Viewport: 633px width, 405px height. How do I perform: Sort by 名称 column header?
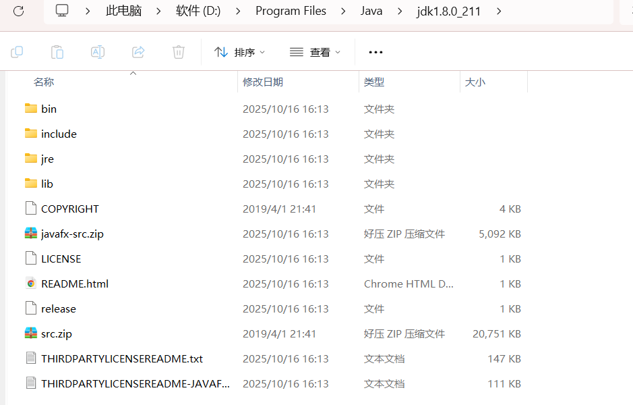44,82
